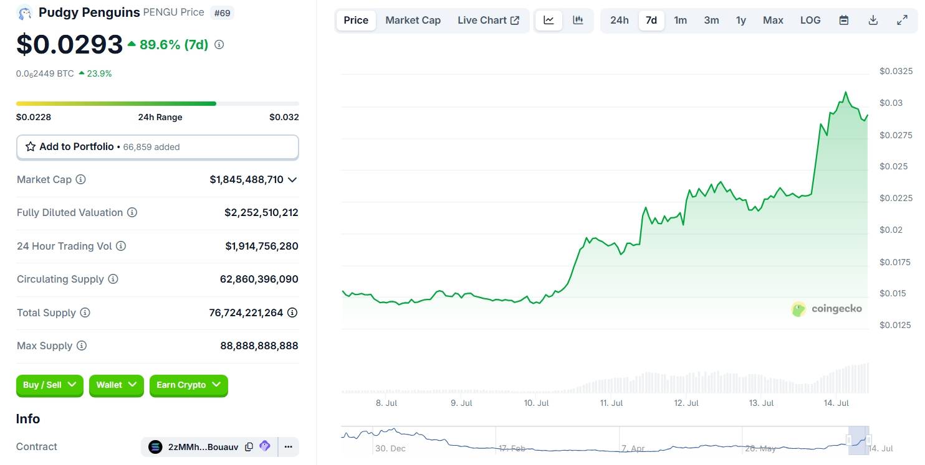Viewport: 925px width, 465px height.
Task: Set chart range to 7d
Action: coord(651,20)
